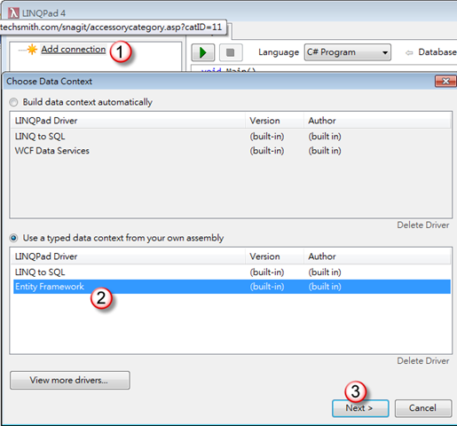Select Entity Framework driver row
457x426 pixels.
pyautogui.click(x=232, y=287)
